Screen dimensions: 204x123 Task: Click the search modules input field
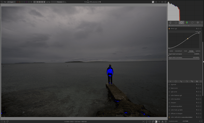185,25
